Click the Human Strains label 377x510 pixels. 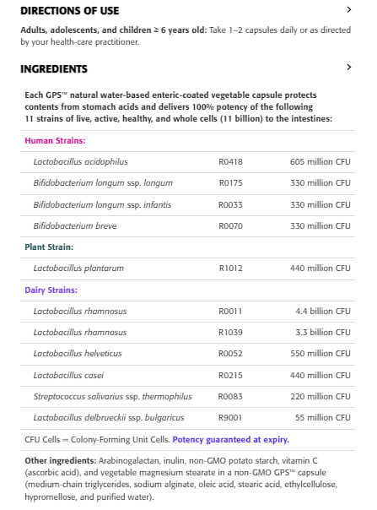pos(55,141)
